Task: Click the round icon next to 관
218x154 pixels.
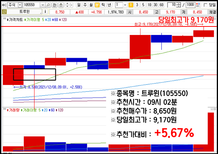Action: (x=61, y=5)
